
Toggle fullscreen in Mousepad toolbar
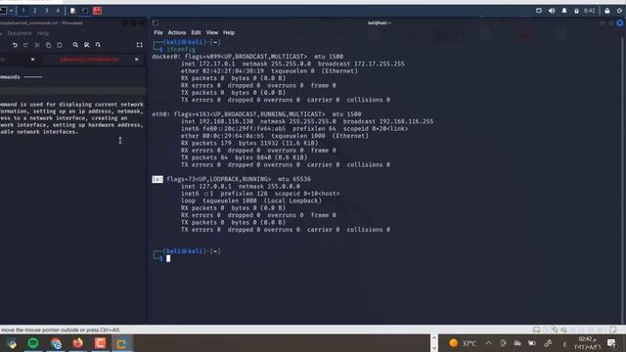(139, 45)
